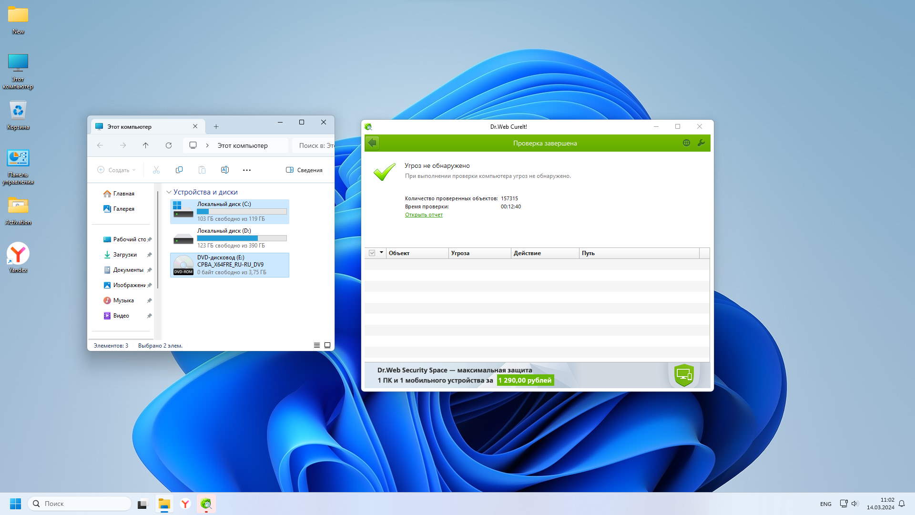Toggle the Details (Сведения) pane button
This screenshot has width=915, height=515.
point(304,170)
